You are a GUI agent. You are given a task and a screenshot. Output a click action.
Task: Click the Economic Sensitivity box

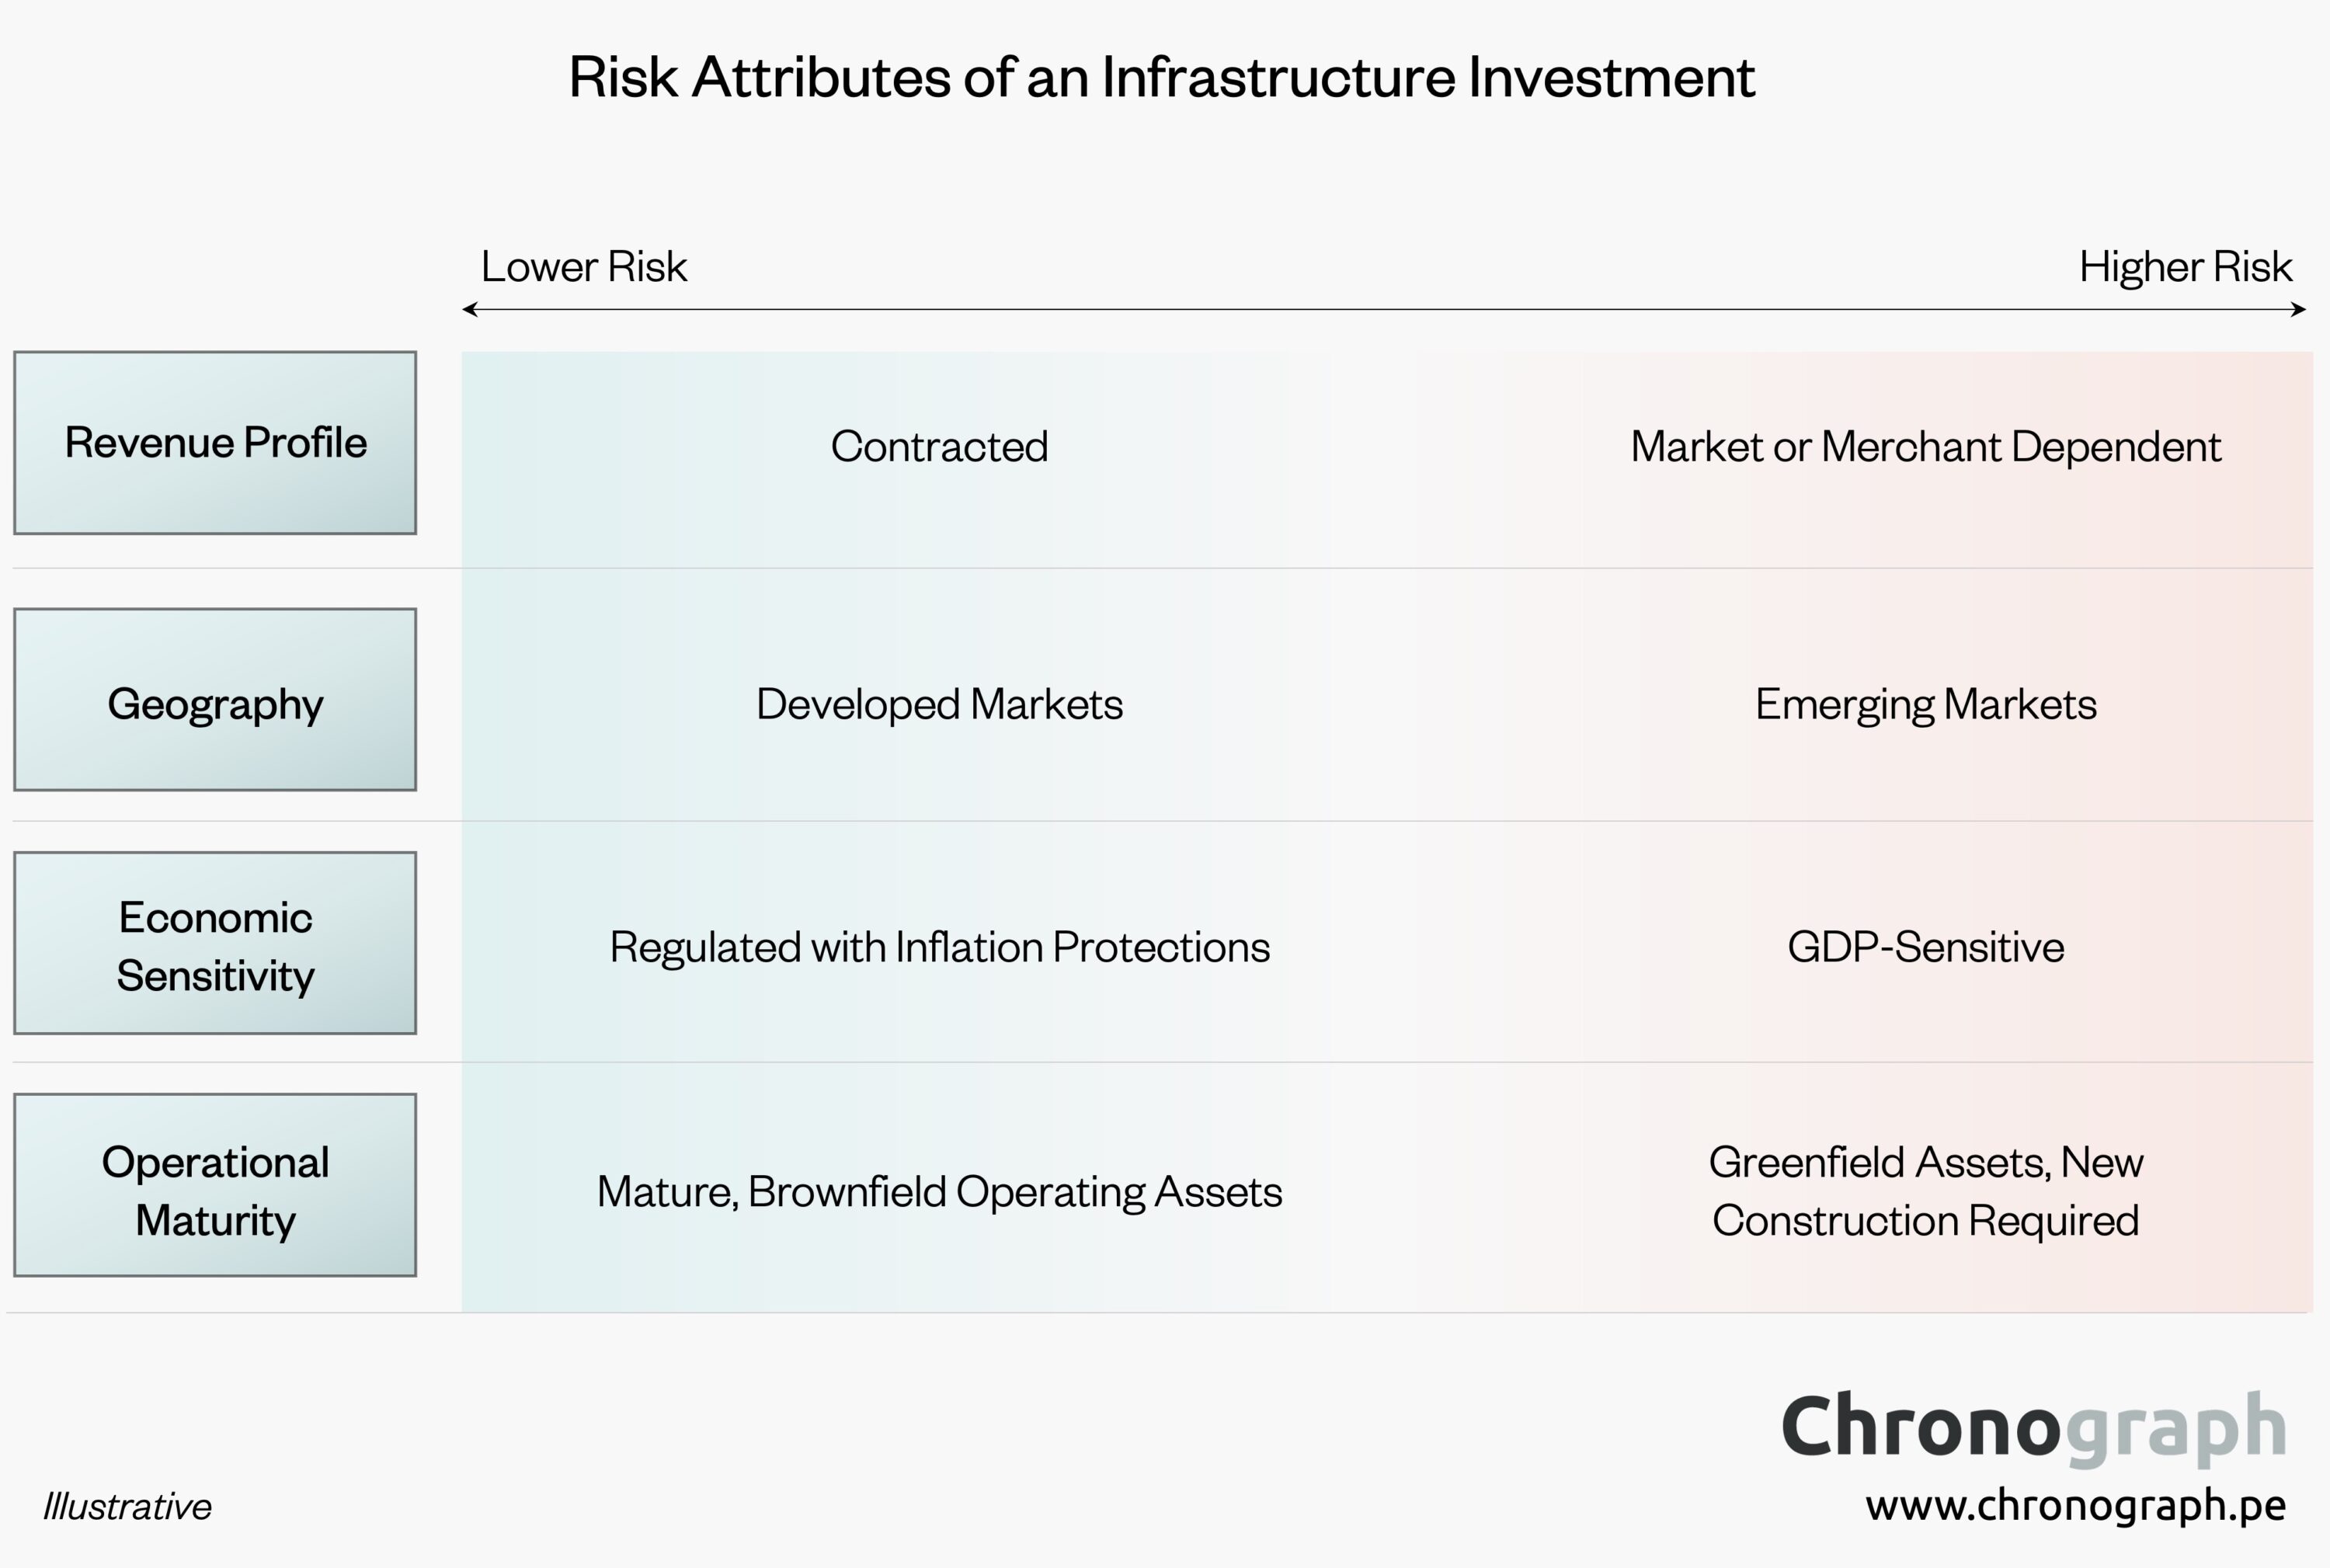(x=215, y=943)
